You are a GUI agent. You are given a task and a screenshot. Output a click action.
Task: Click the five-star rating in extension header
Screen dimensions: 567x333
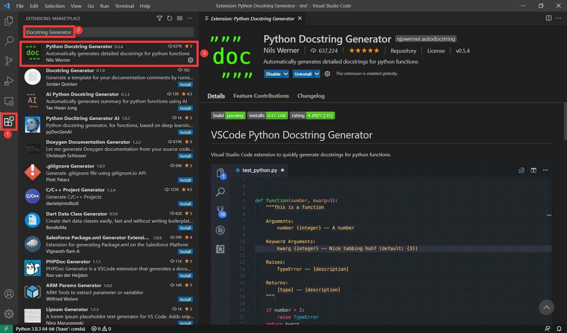[x=364, y=50]
